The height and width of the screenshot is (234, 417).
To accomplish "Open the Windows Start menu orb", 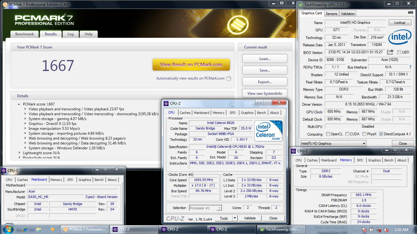I will [x=8, y=229].
